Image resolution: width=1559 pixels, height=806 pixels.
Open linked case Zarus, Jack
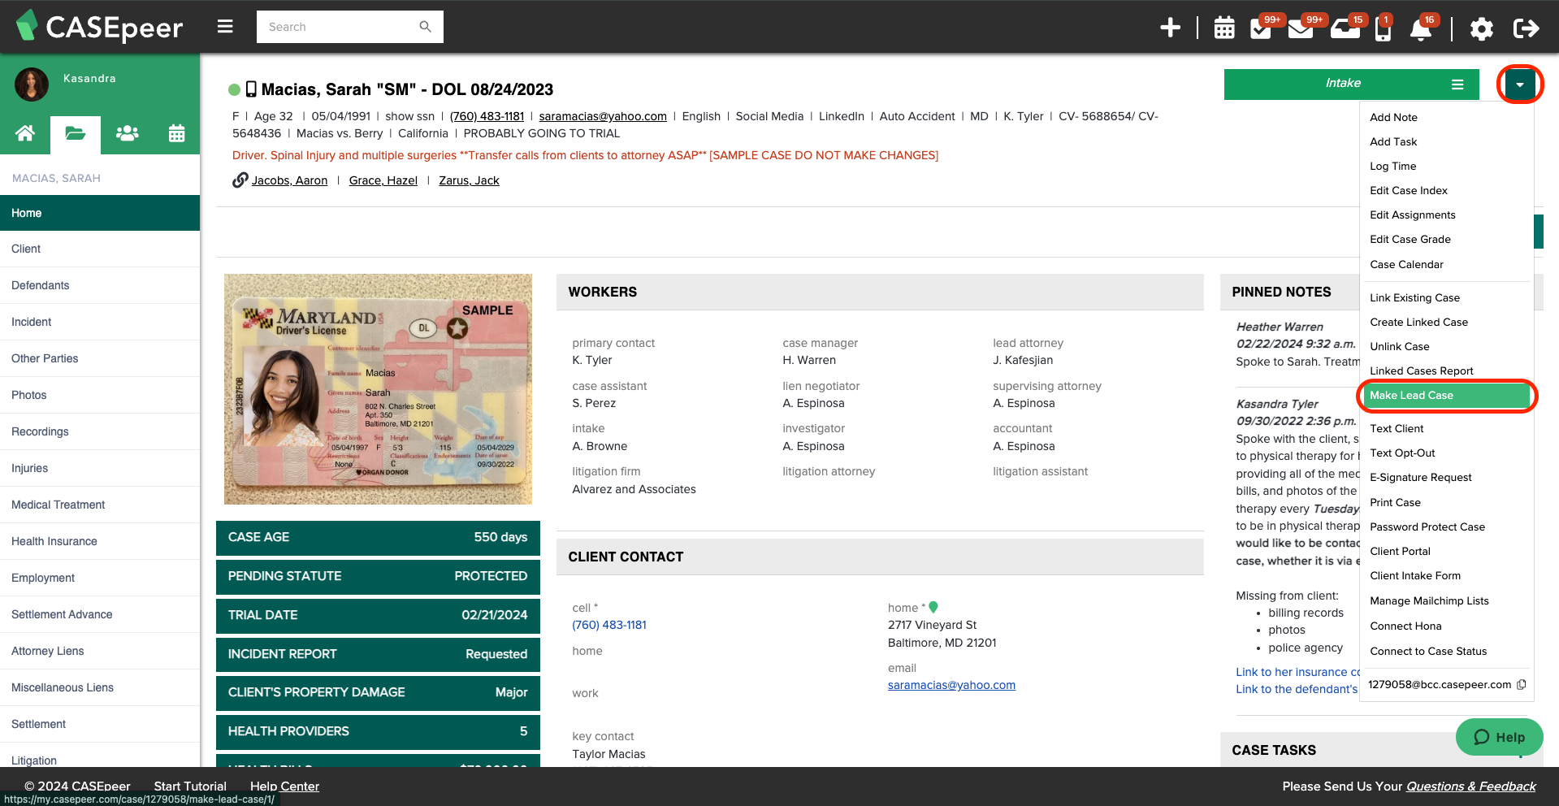tap(469, 180)
